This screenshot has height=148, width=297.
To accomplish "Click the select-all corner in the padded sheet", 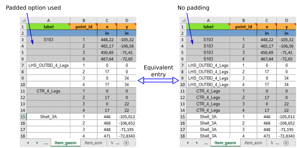I will coord(23,20).
